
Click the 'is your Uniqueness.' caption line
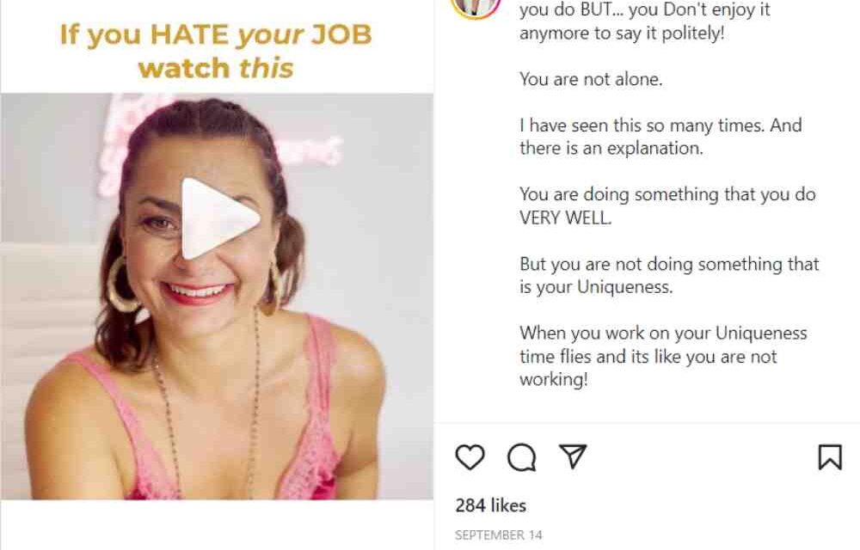coord(596,287)
